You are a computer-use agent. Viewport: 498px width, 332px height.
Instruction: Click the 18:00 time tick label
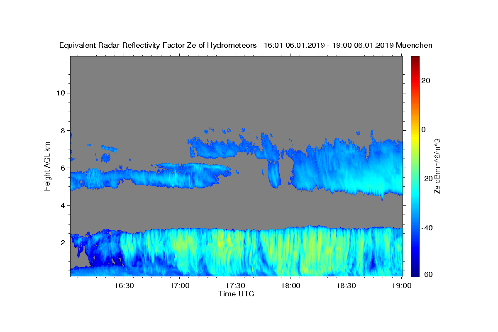click(x=291, y=286)
